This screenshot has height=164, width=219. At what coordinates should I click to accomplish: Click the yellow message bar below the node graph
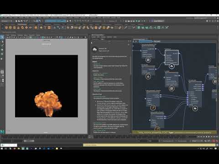pyautogui.click(x=174, y=133)
